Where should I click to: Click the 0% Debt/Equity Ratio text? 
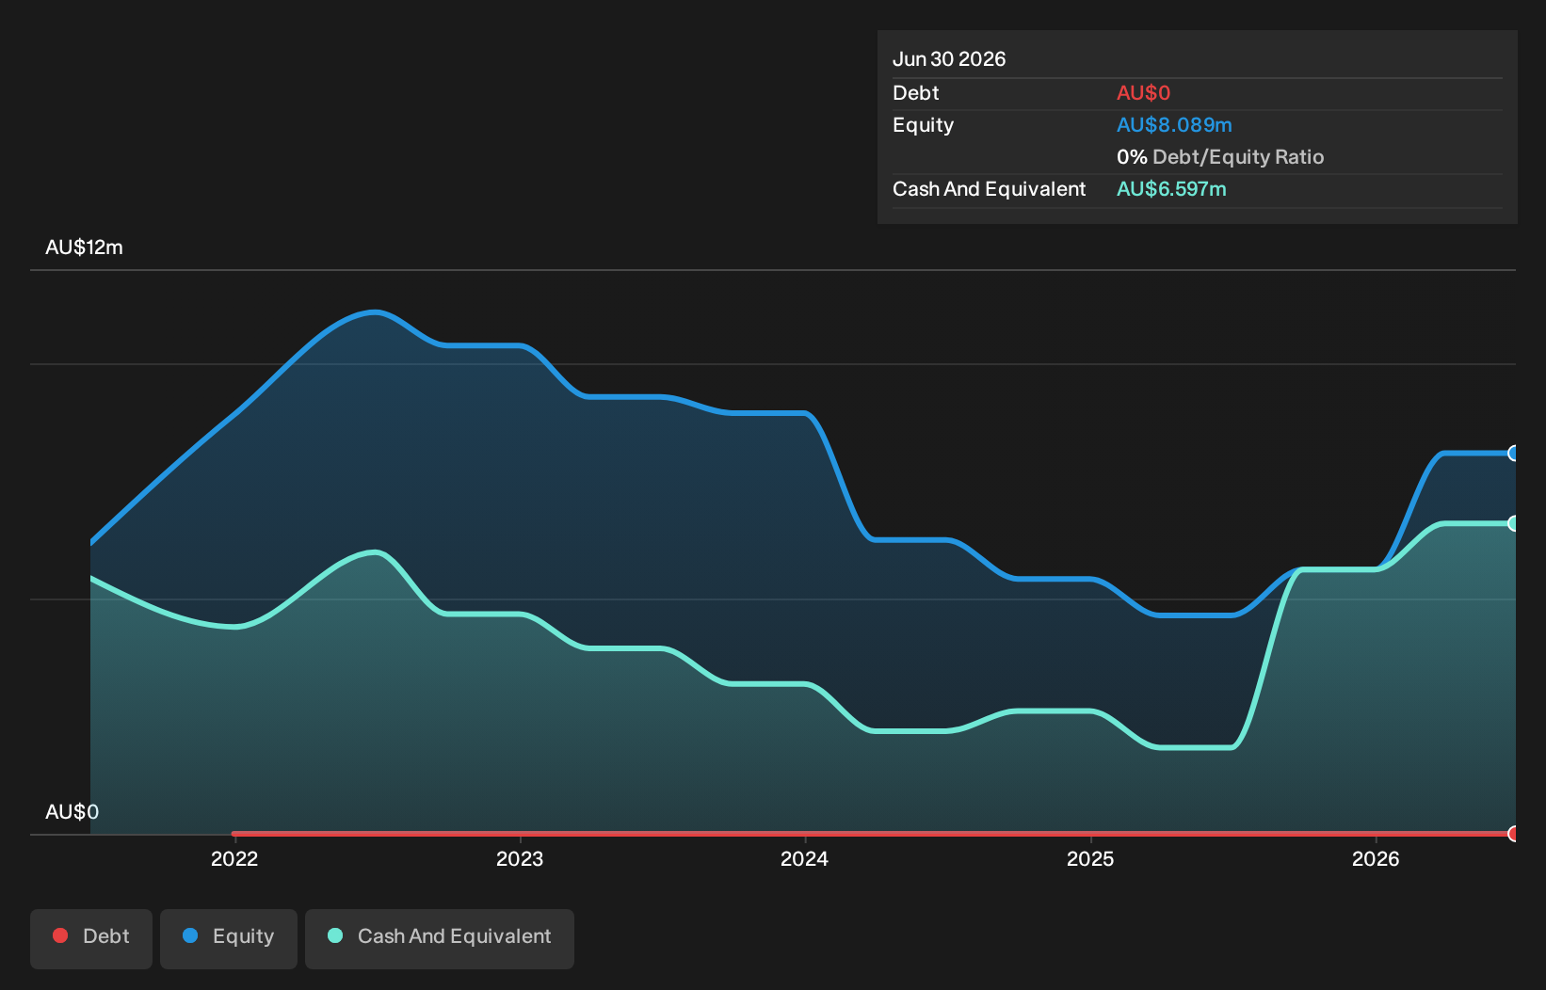click(1220, 157)
